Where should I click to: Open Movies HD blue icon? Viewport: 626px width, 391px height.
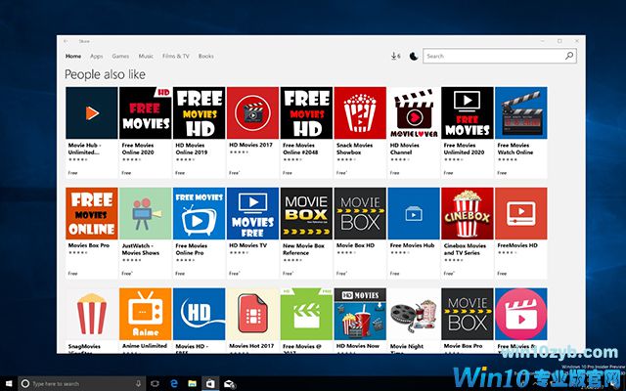(199, 314)
